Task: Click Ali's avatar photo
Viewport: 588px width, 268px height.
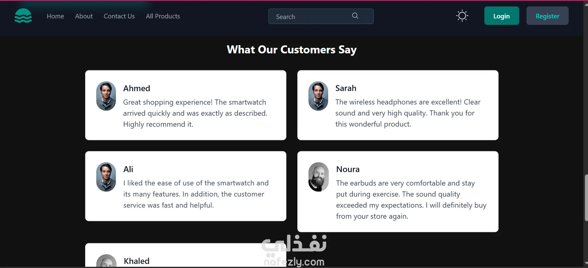Action: coord(106,177)
